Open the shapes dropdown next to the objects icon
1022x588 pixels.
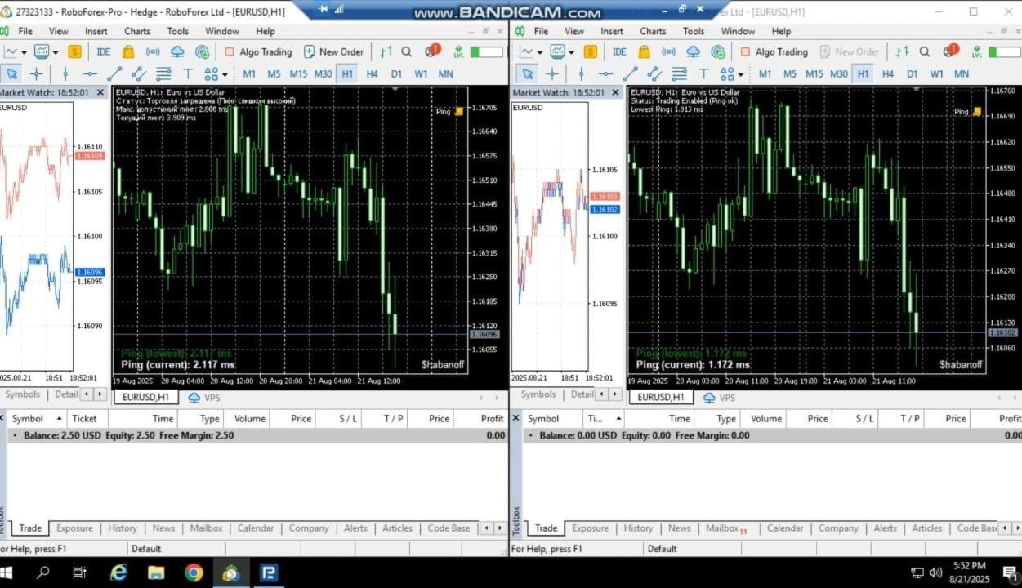225,73
